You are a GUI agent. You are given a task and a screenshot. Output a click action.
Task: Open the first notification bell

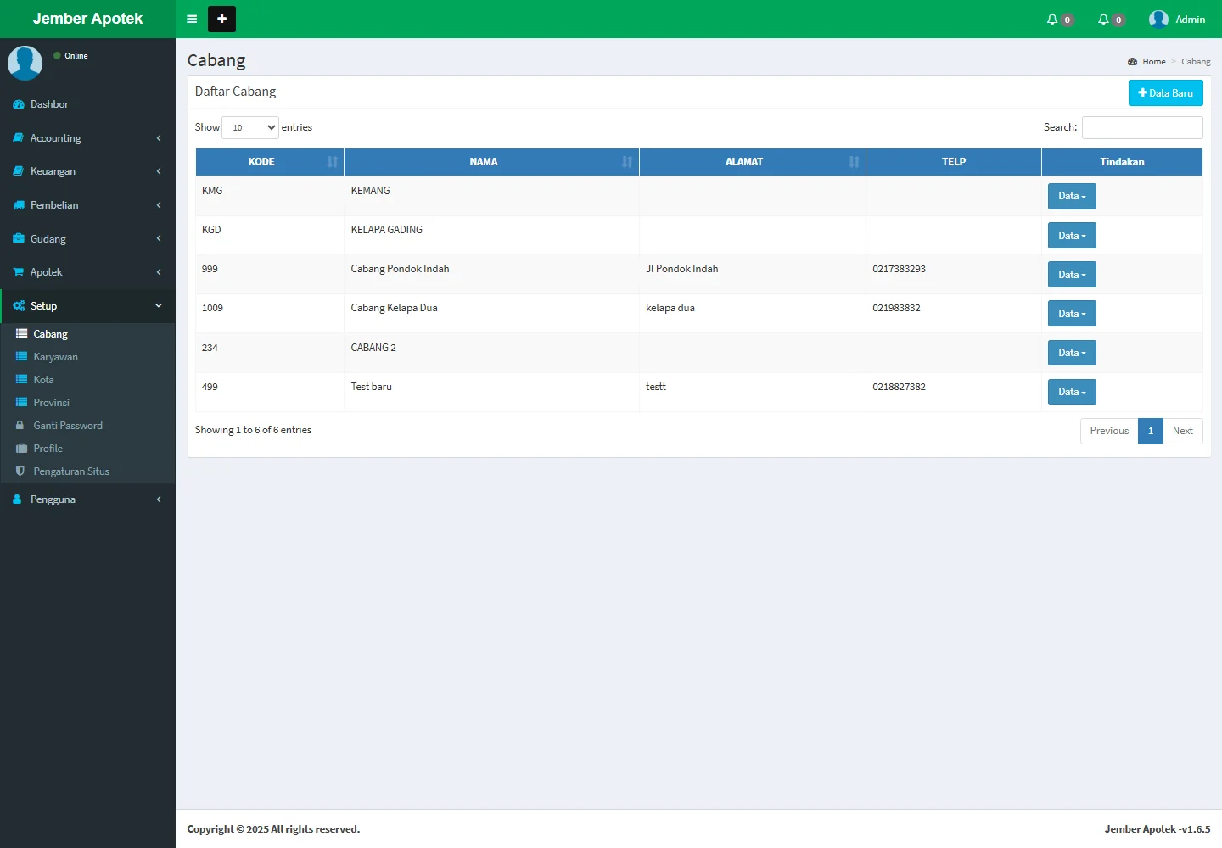(1052, 20)
